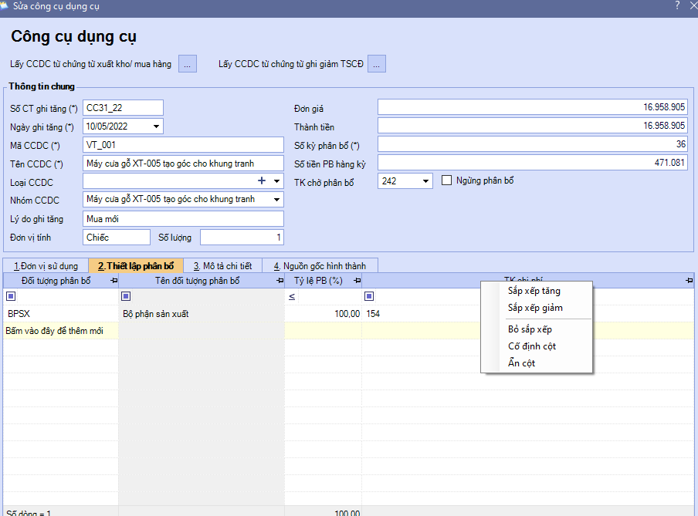Edit the Đơn vị tính field Chiếc

tap(116, 237)
